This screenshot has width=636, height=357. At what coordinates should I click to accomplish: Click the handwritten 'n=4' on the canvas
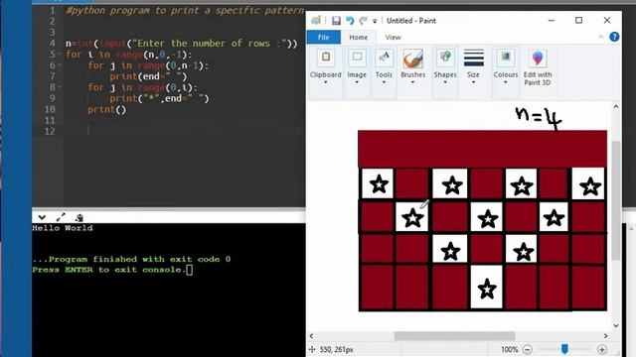tap(539, 119)
